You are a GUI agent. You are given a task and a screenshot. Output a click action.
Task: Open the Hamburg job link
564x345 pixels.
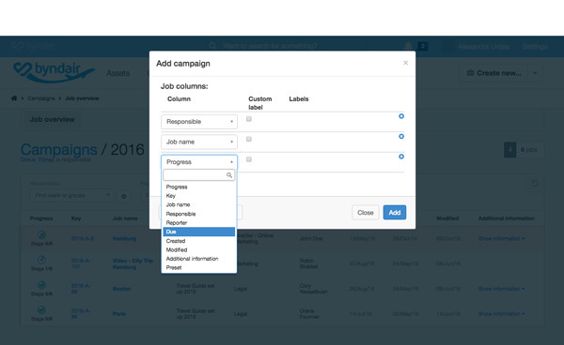[x=124, y=238]
